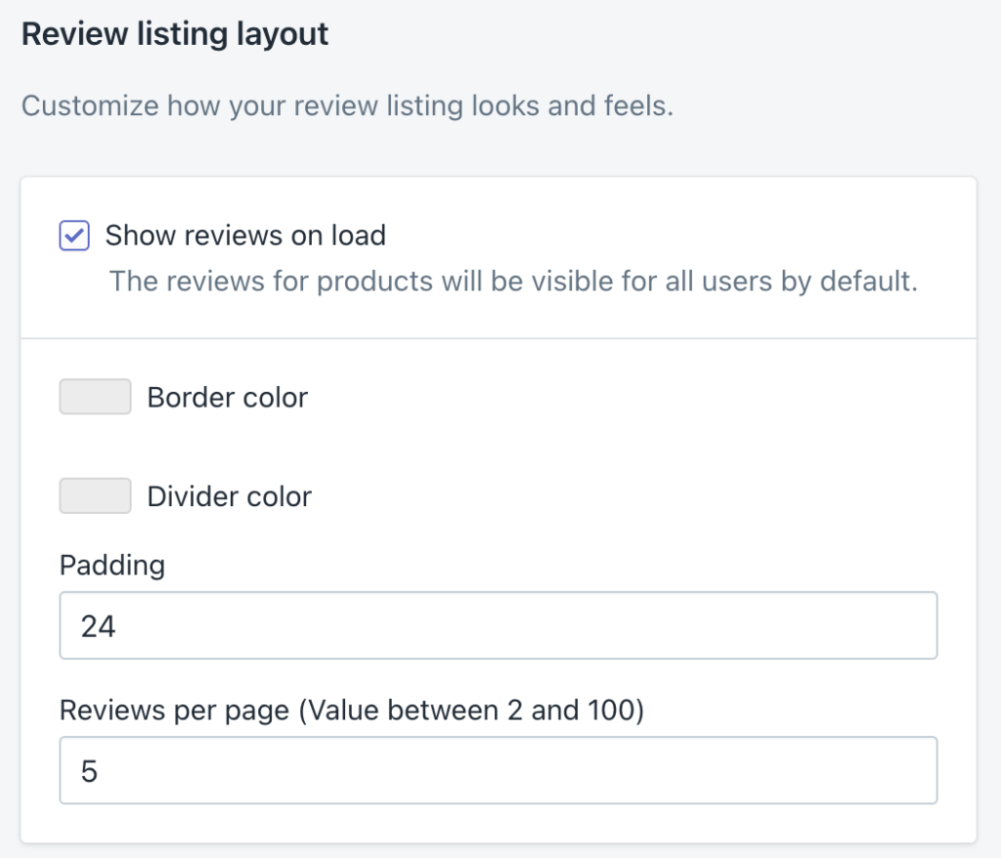Click the 'Divider color' label
The image size is (1001, 858).
click(229, 496)
